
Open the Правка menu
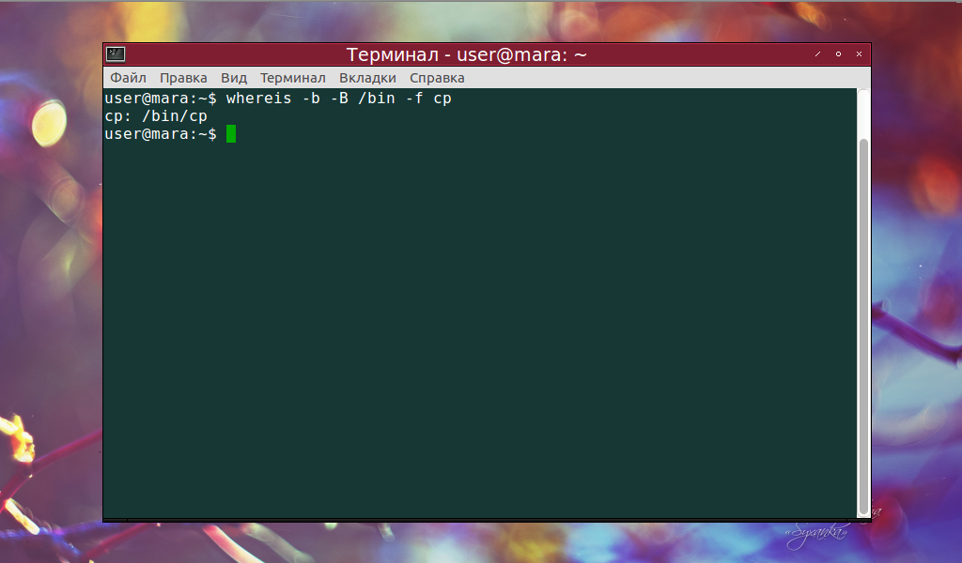(184, 78)
